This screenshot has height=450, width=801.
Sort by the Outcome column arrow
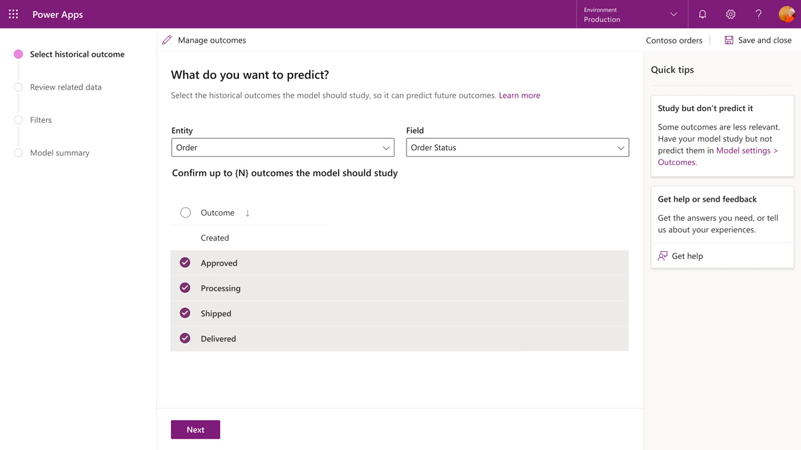click(248, 213)
